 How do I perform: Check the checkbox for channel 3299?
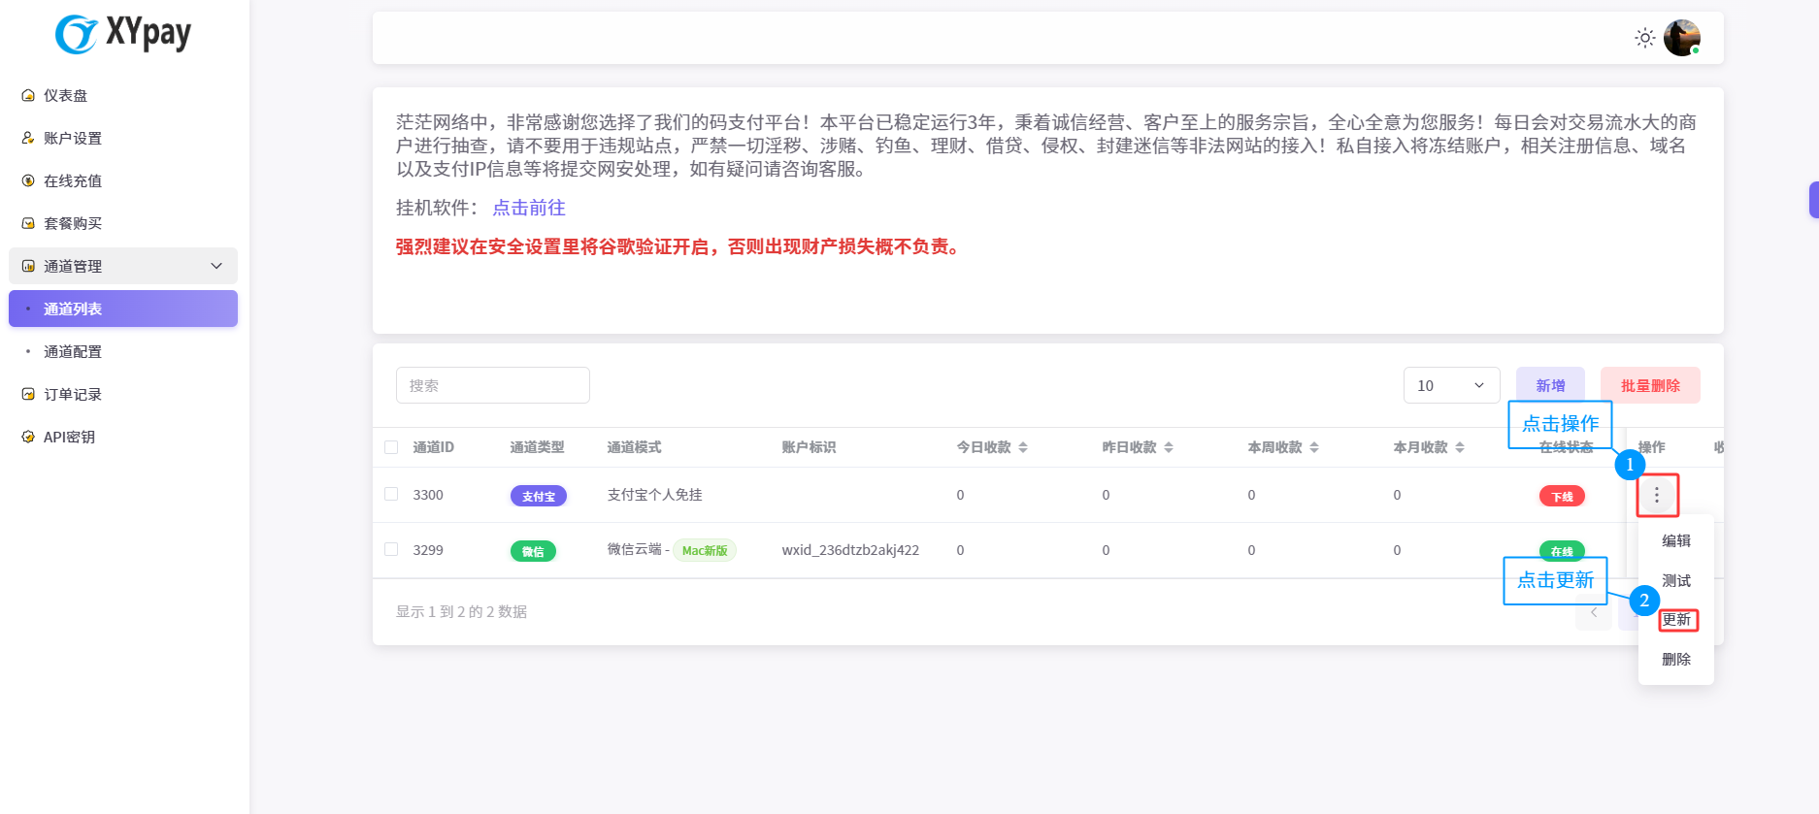391,549
